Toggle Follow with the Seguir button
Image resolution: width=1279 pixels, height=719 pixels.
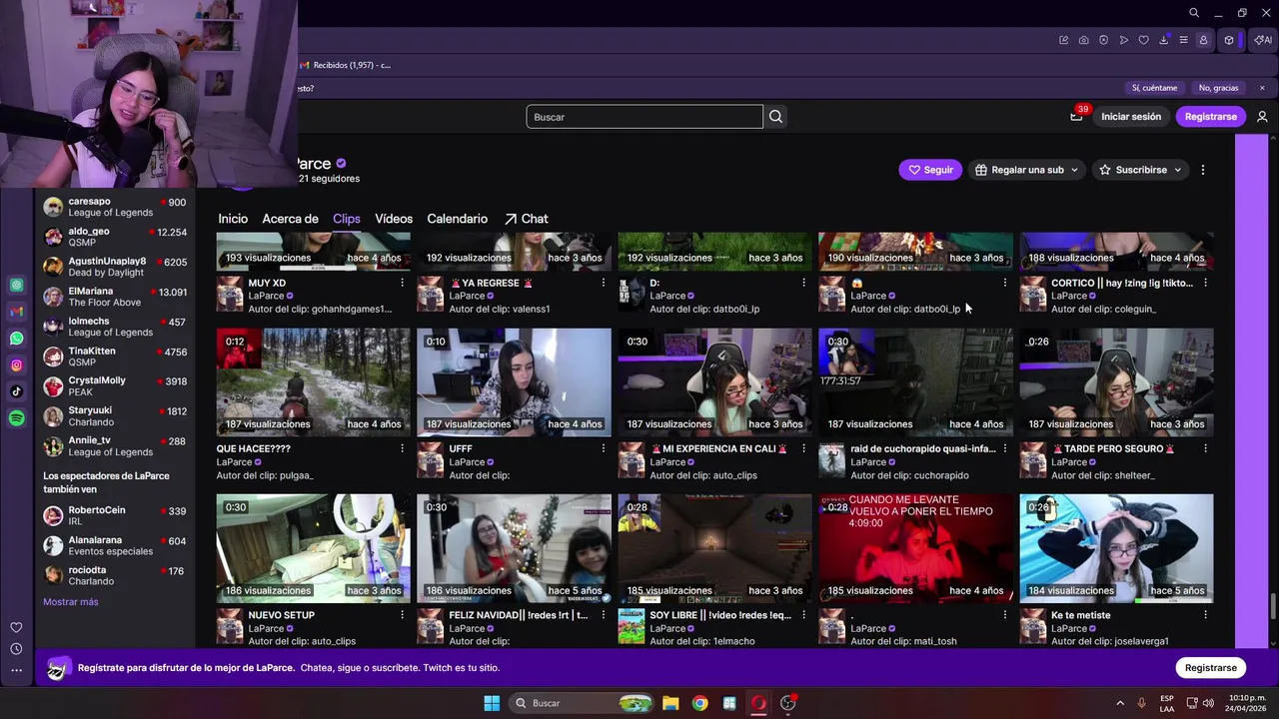[929, 170]
